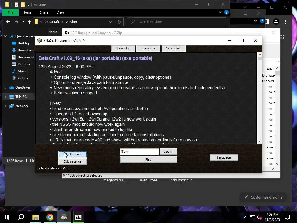Select Network in the navigation pane
This screenshot has width=297, height=223.
tap(22, 106)
